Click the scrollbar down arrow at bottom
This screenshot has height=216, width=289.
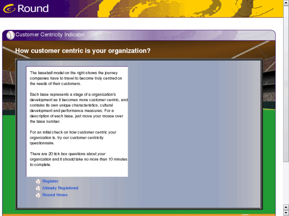(286, 213)
